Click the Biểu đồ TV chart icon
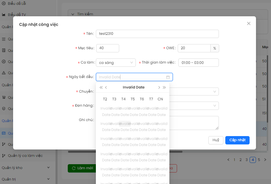 (4, 15)
